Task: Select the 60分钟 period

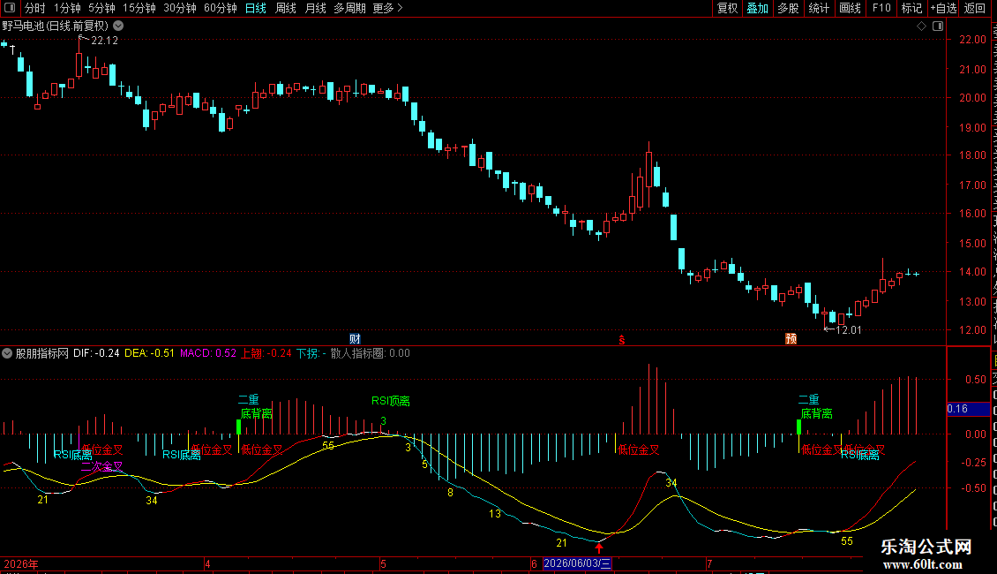Action: (221, 8)
